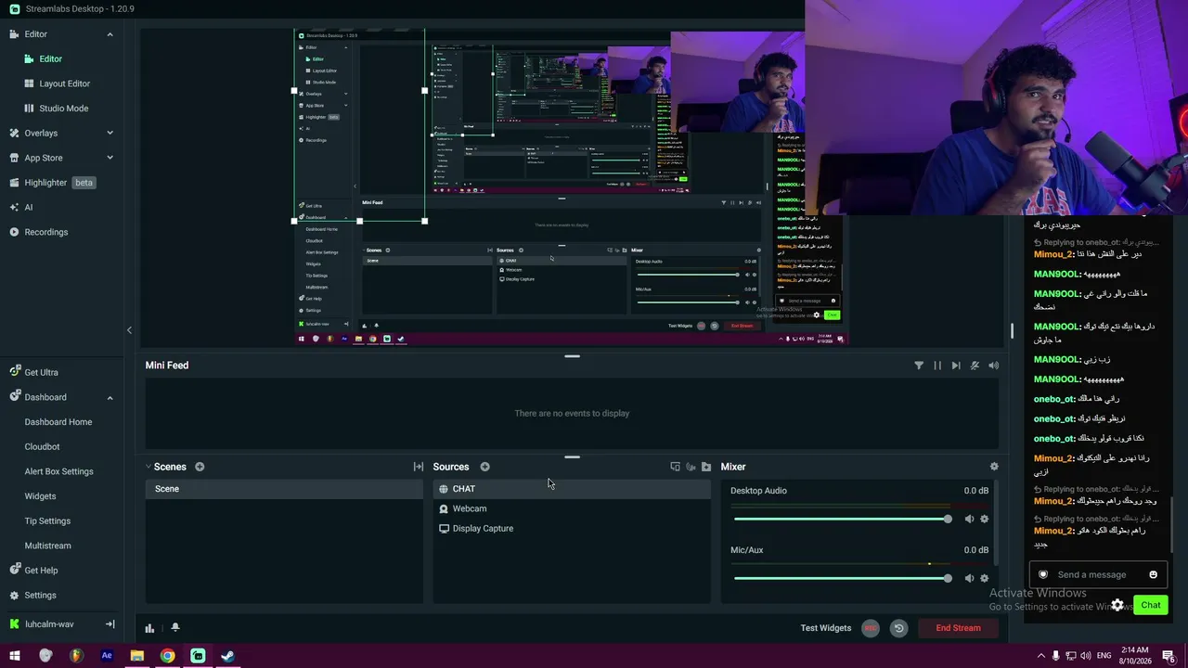Filter events in the Mini Feed
Viewport: 1188px width, 668px height.
pyautogui.click(x=919, y=366)
